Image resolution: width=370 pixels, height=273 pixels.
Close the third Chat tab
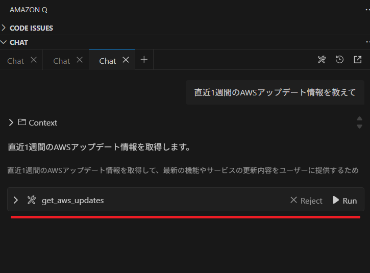tap(126, 60)
